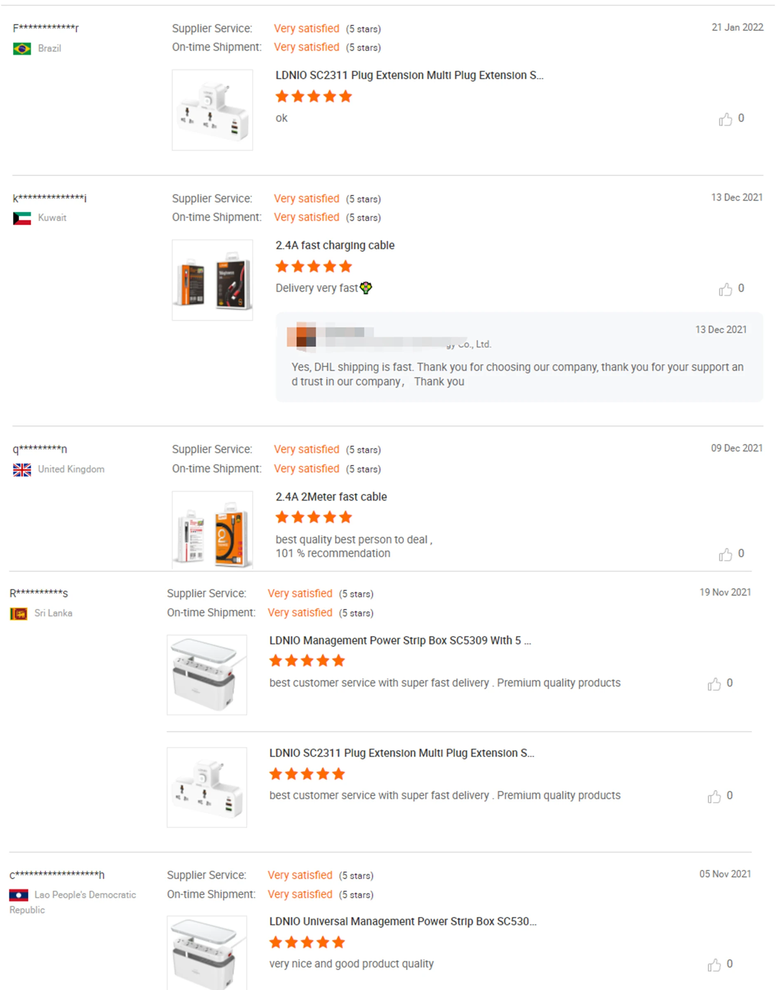The height and width of the screenshot is (990, 783).
Task: View the Sri Lanka review's SC2311 plug thumbnail
Action: (x=207, y=787)
